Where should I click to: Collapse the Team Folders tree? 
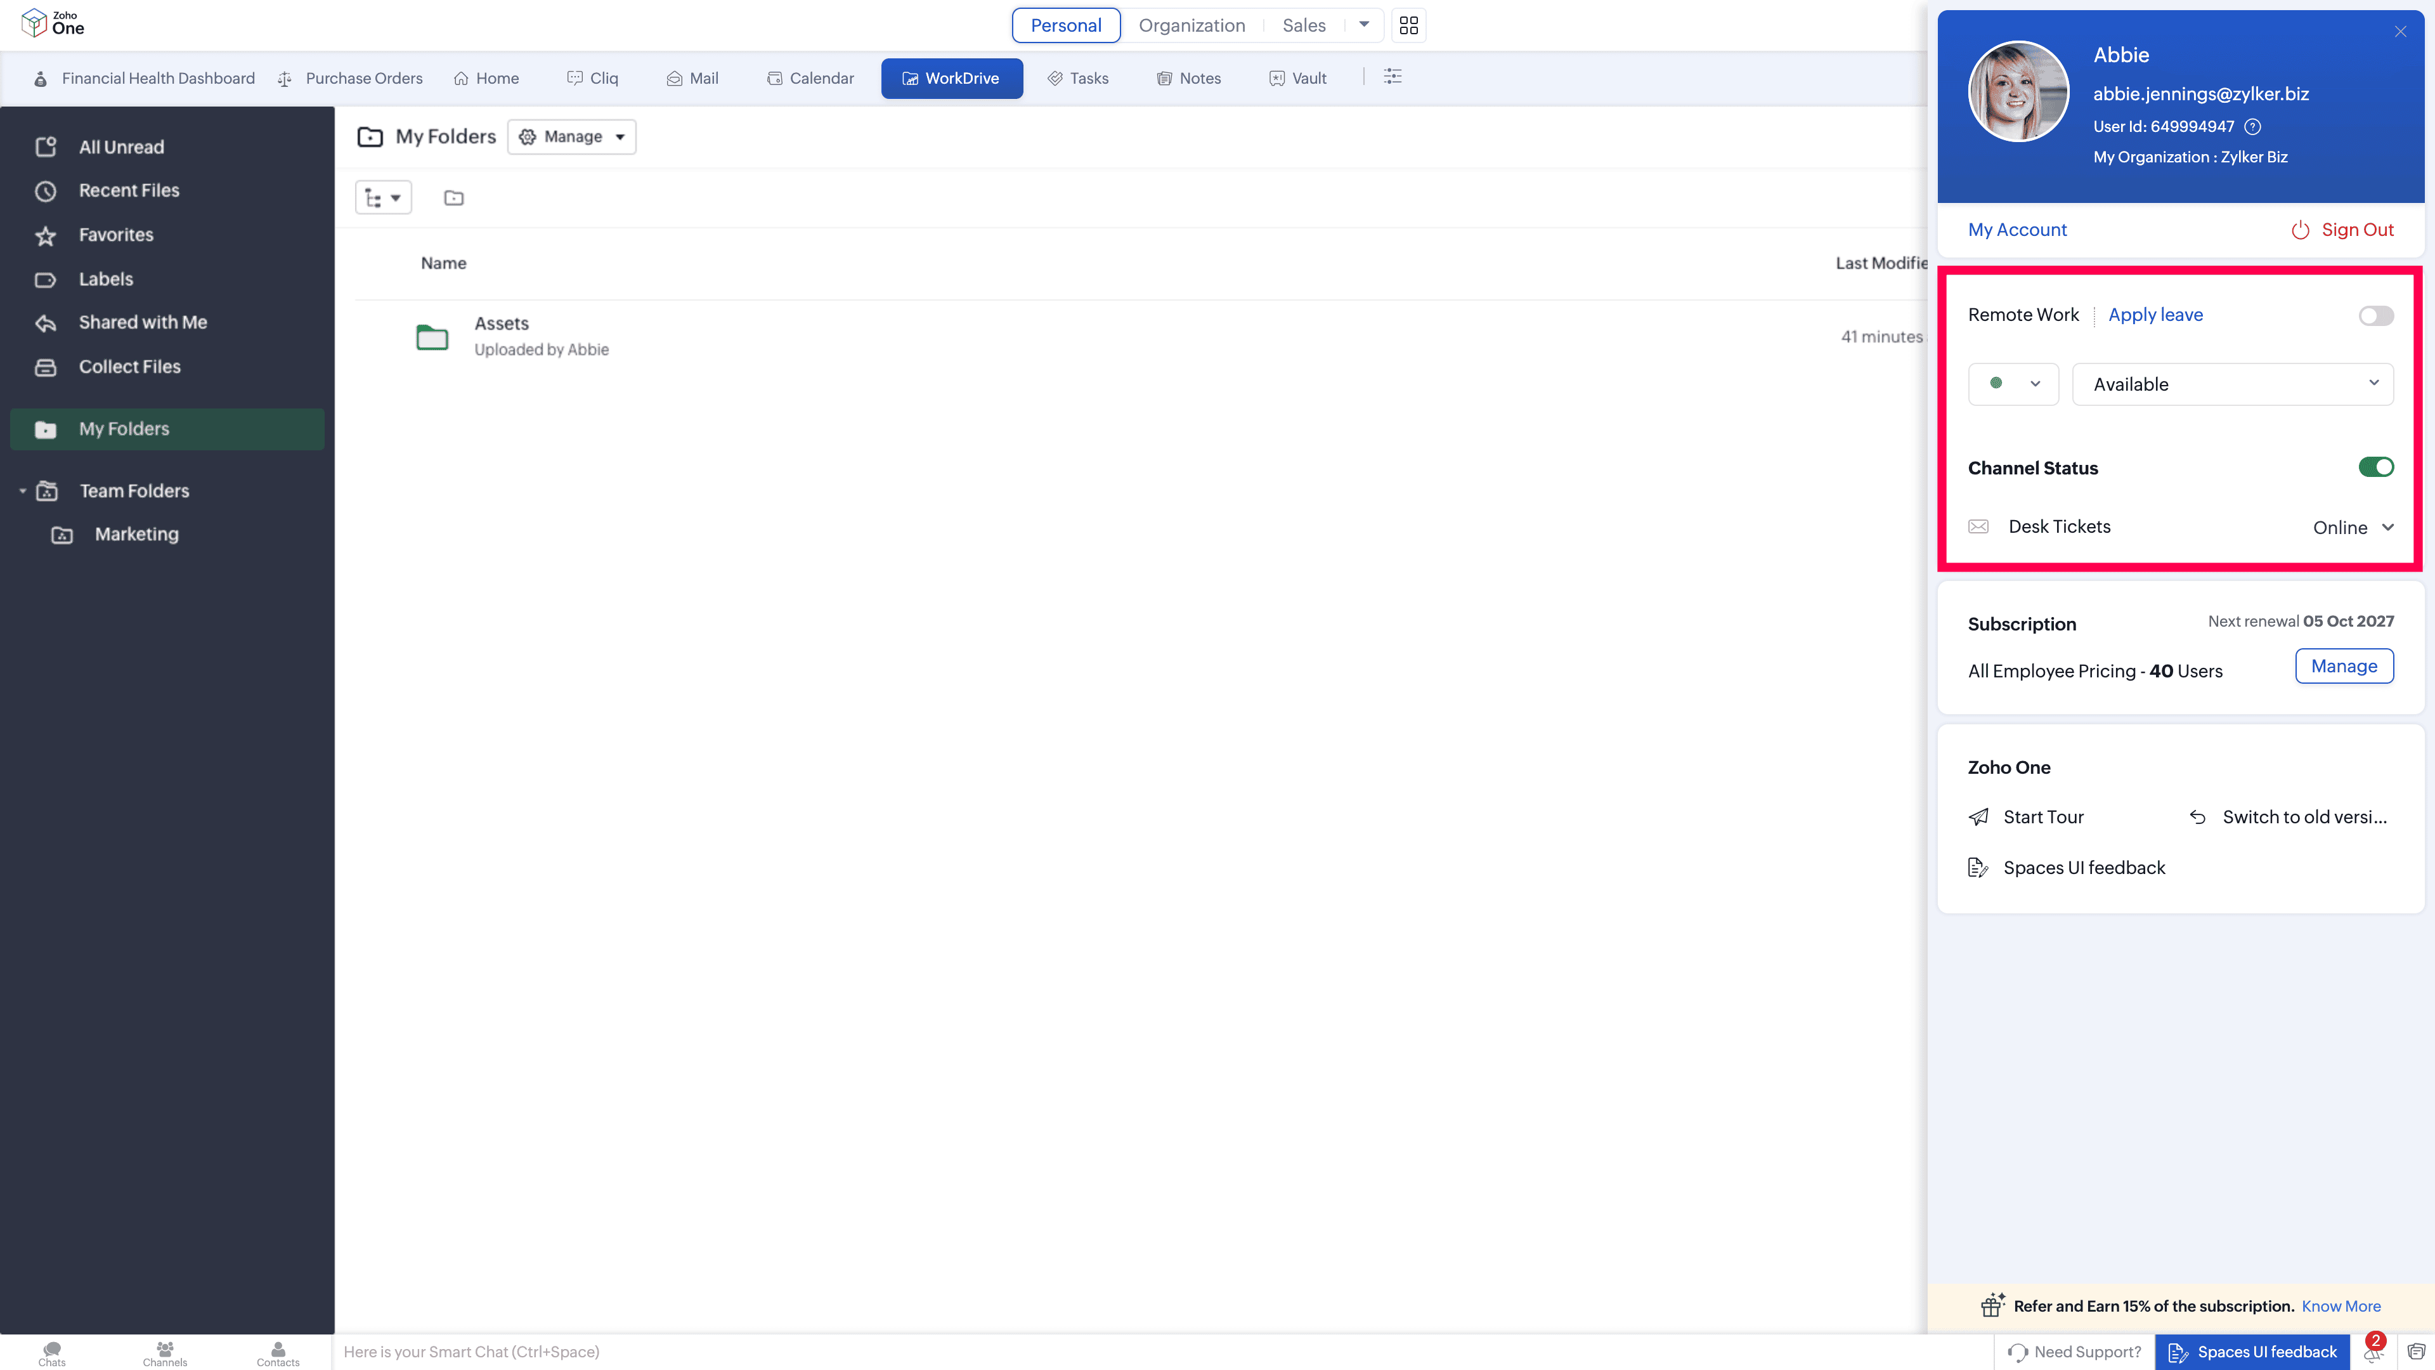pyautogui.click(x=23, y=491)
